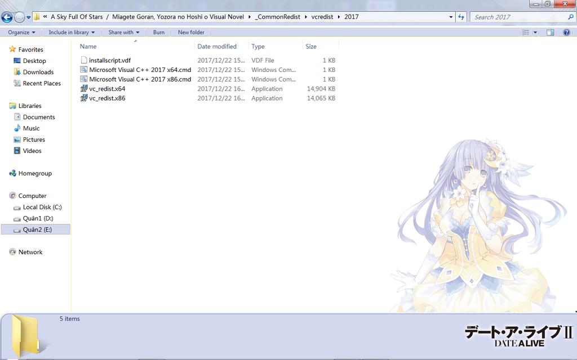Click the 14,904 KB size value

321,89
